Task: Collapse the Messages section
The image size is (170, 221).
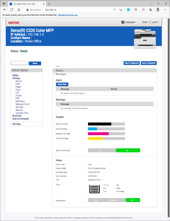Action: click(x=54, y=74)
